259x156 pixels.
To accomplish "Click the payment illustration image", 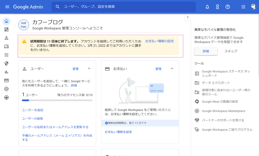I will click(x=140, y=90).
